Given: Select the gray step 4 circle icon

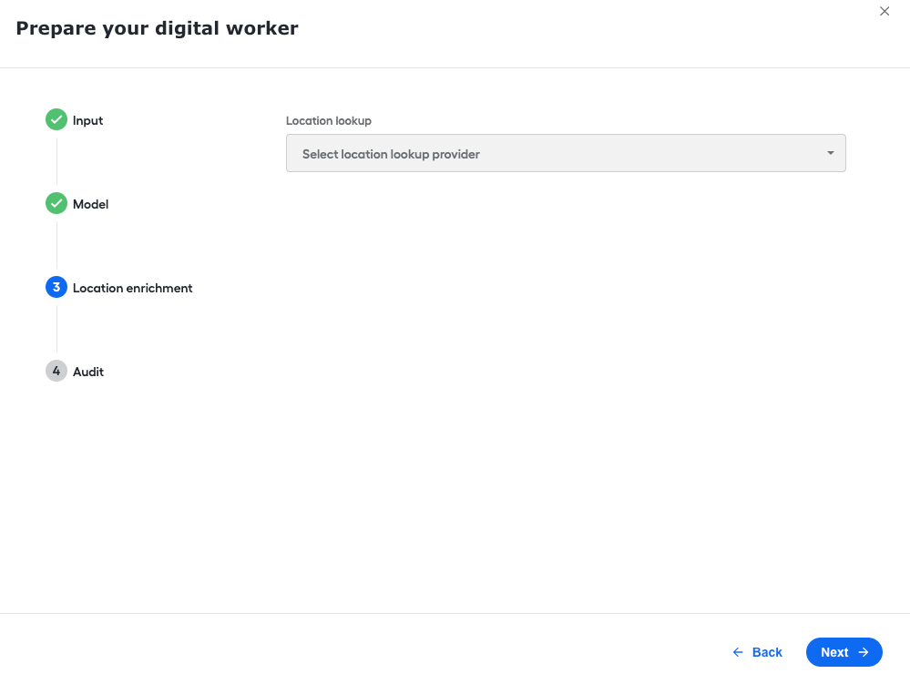Looking at the screenshot, I should pyautogui.click(x=56, y=371).
